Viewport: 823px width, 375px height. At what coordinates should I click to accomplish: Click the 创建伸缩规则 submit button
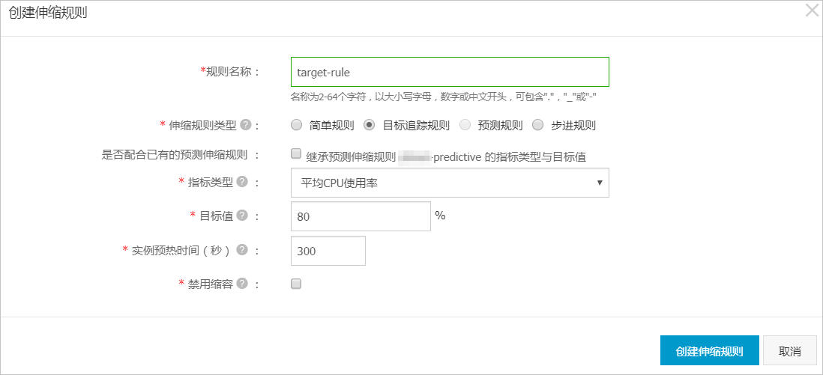tap(710, 350)
